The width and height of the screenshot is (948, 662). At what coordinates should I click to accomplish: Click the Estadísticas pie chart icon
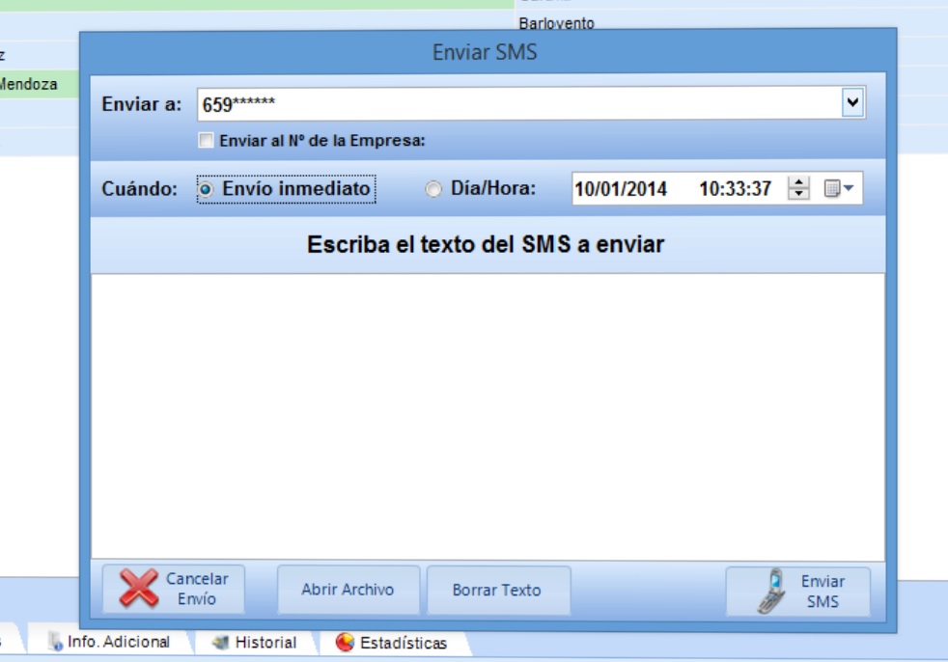[345, 642]
